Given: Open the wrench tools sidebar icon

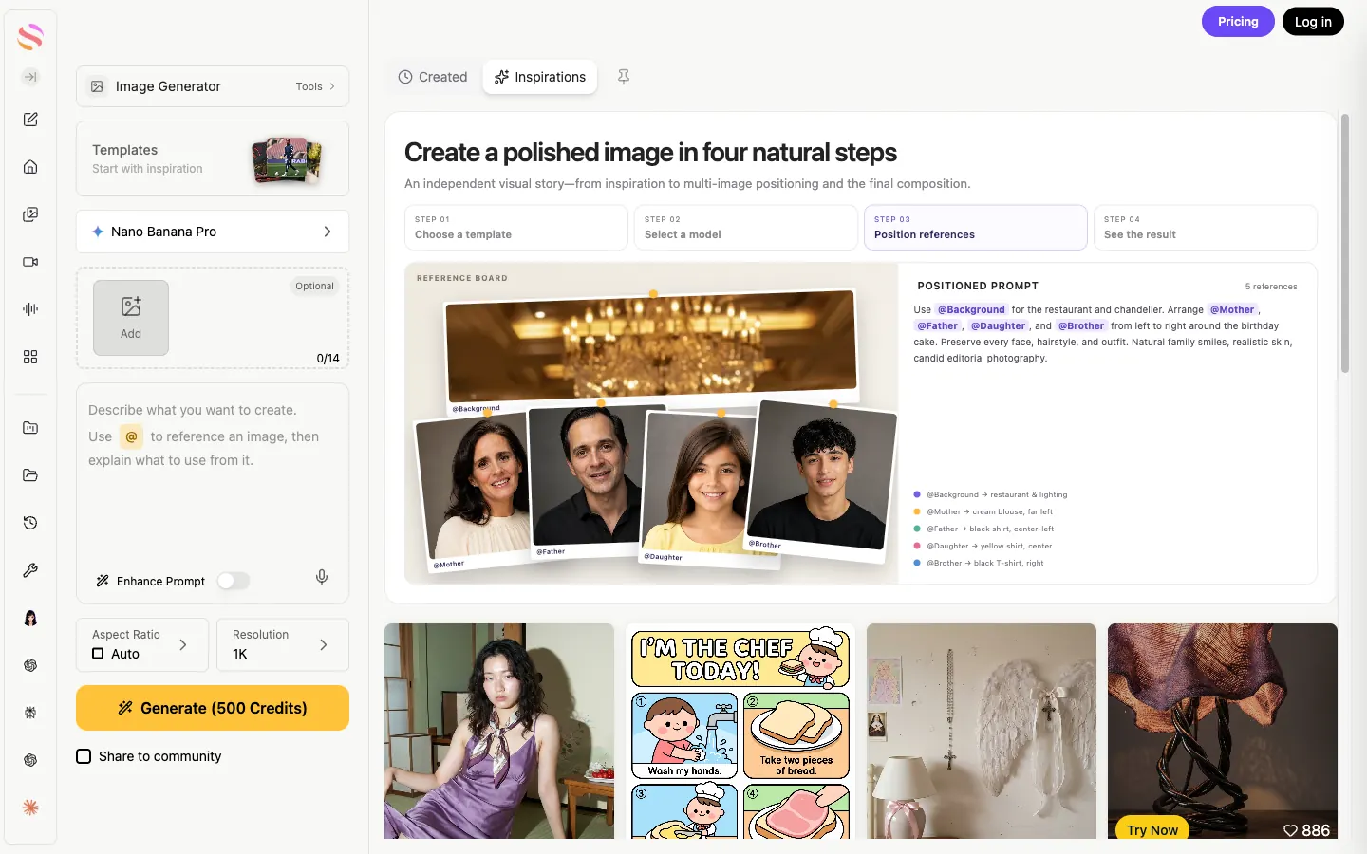Looking at the screenshot, I should [30, 570].
